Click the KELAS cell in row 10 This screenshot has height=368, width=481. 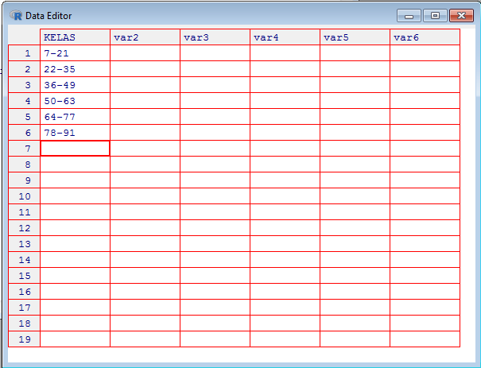pos(76,196)
